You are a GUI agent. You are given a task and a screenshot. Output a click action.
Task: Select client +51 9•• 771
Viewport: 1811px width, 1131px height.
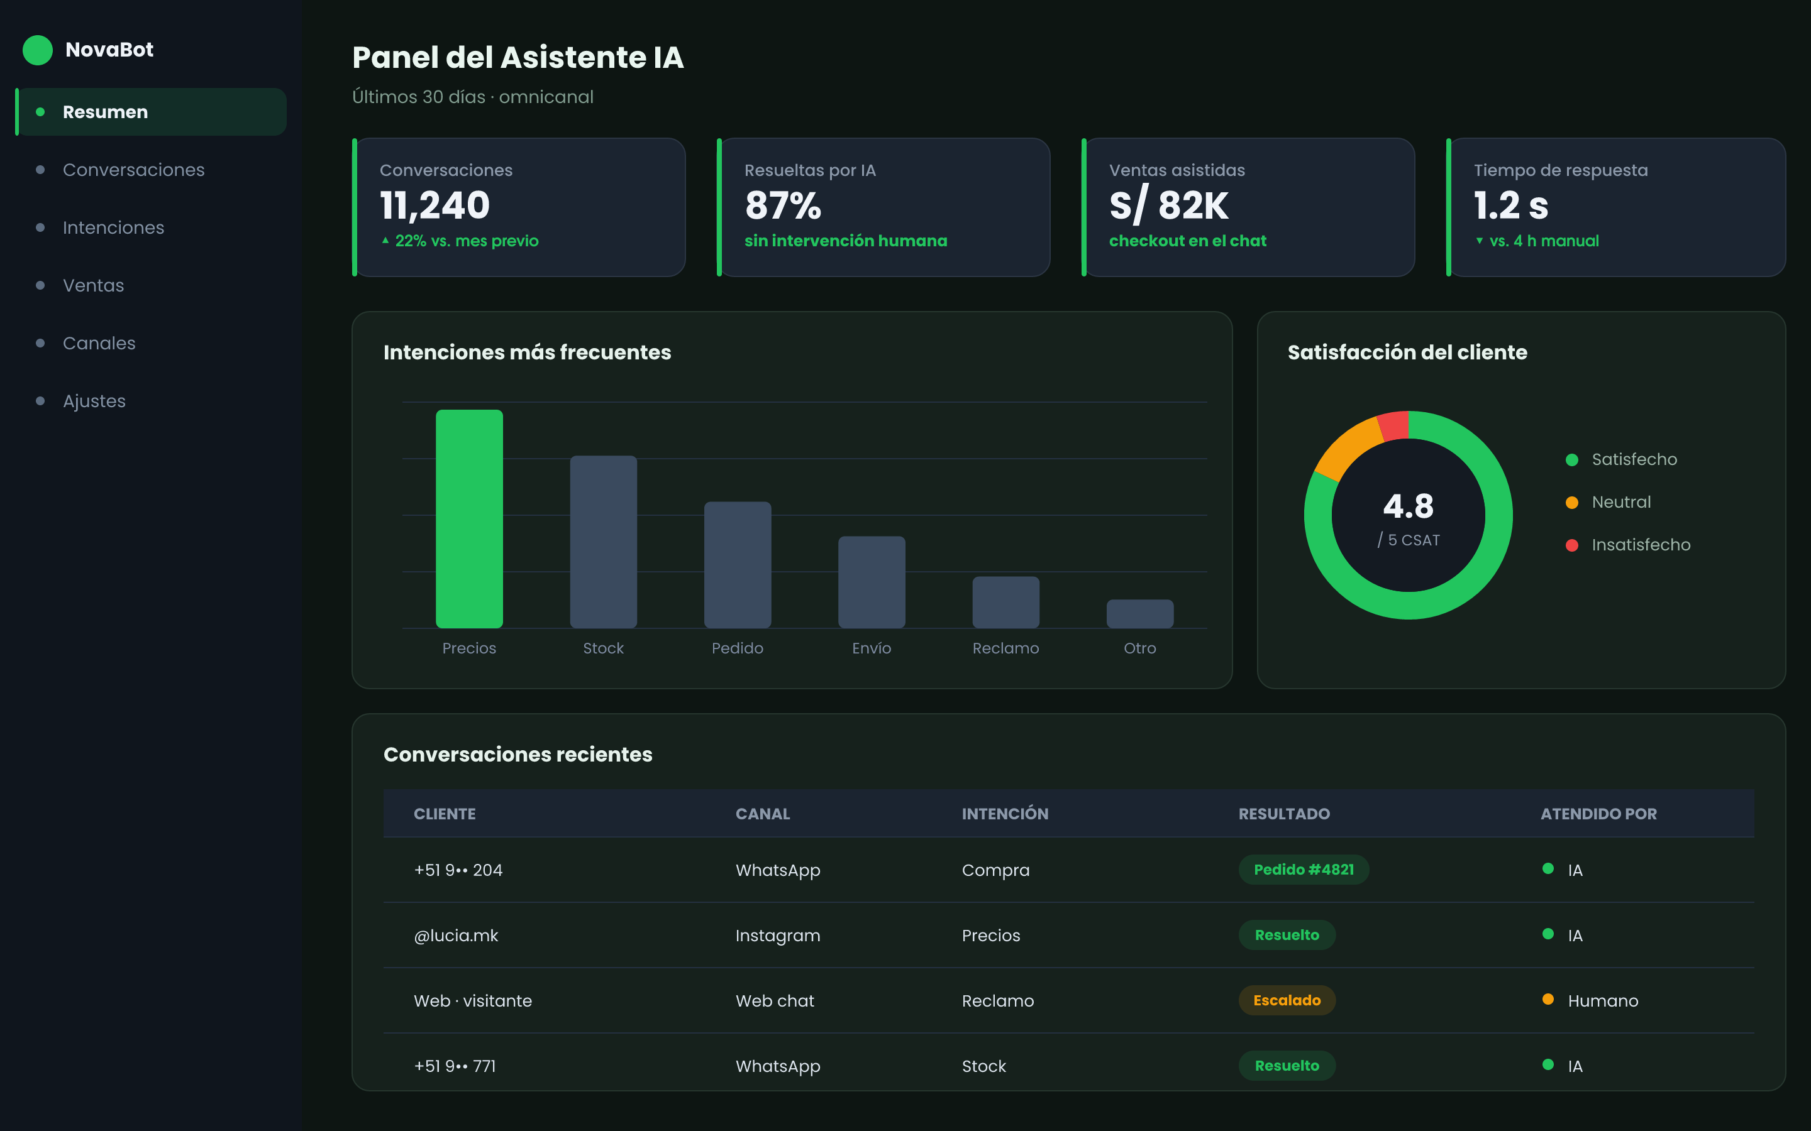coord(455,1066)
